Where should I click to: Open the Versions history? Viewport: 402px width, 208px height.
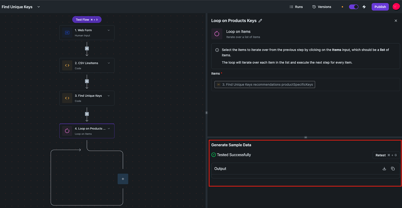coord(322,7)
